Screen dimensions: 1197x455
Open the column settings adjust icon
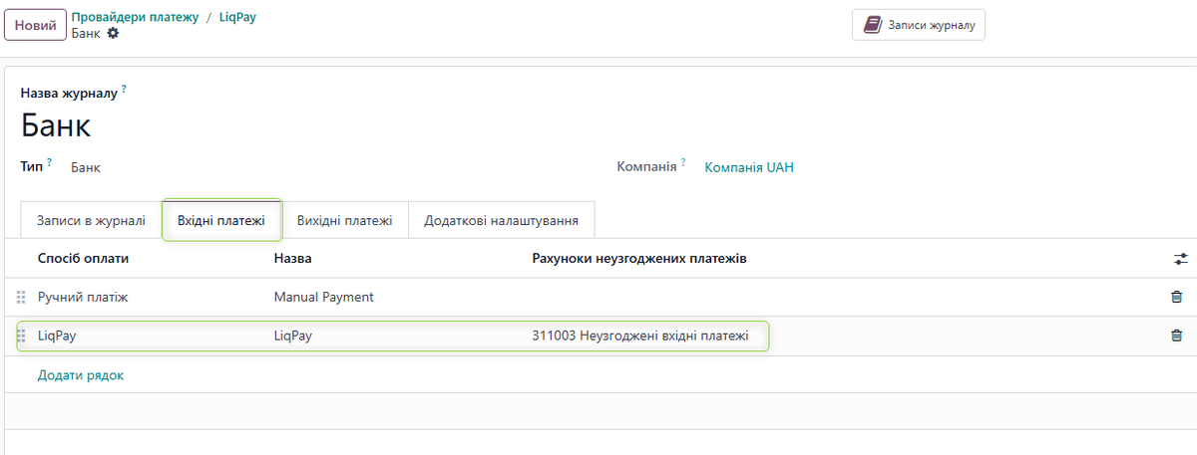coord(1181,259)
